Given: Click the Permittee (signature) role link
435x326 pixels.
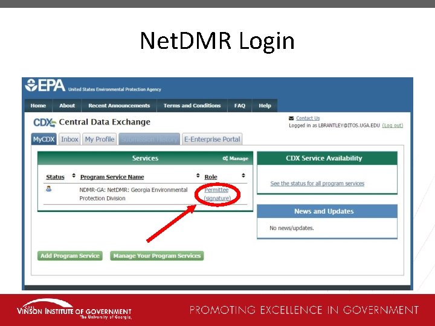Looking at the screenshot, I should click(x=217, y=194).
